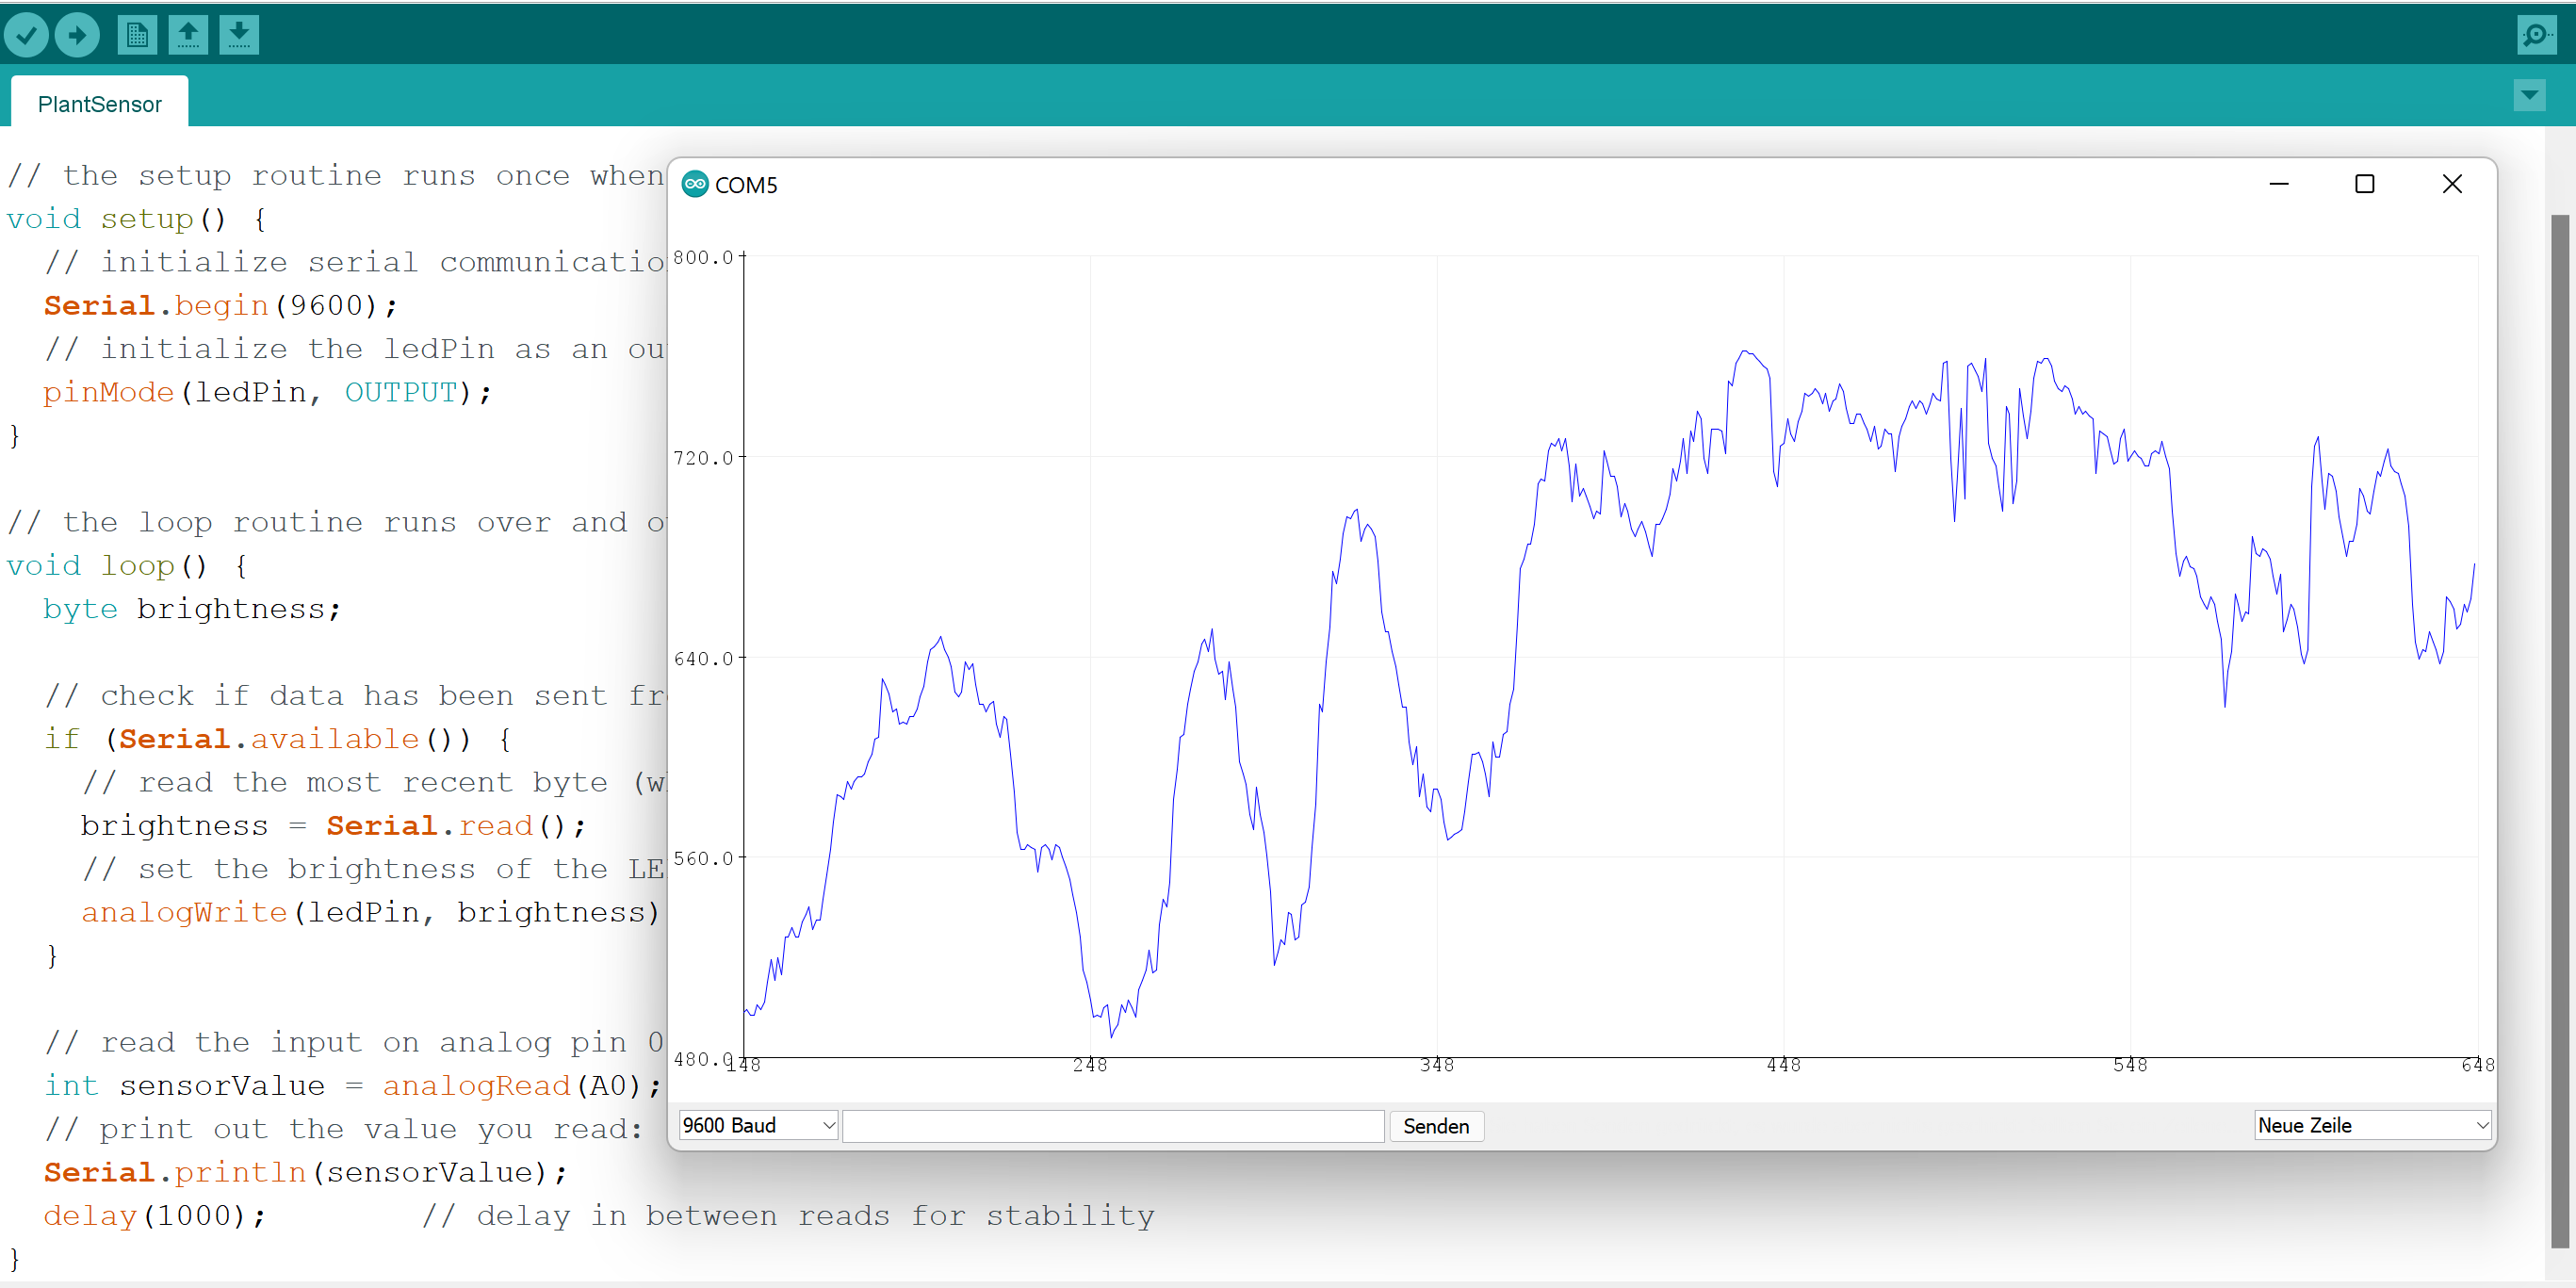Expand the tab options dropdown arrow

click(x=2529, y=96)
